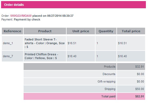Screen dimensions: 148x103
Task: Click the Products subtotal value $32.91
Action: [x=140, y=67]
